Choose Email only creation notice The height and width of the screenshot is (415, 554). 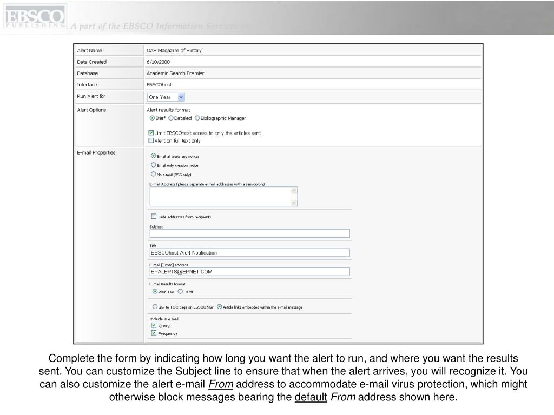(153, 165)
